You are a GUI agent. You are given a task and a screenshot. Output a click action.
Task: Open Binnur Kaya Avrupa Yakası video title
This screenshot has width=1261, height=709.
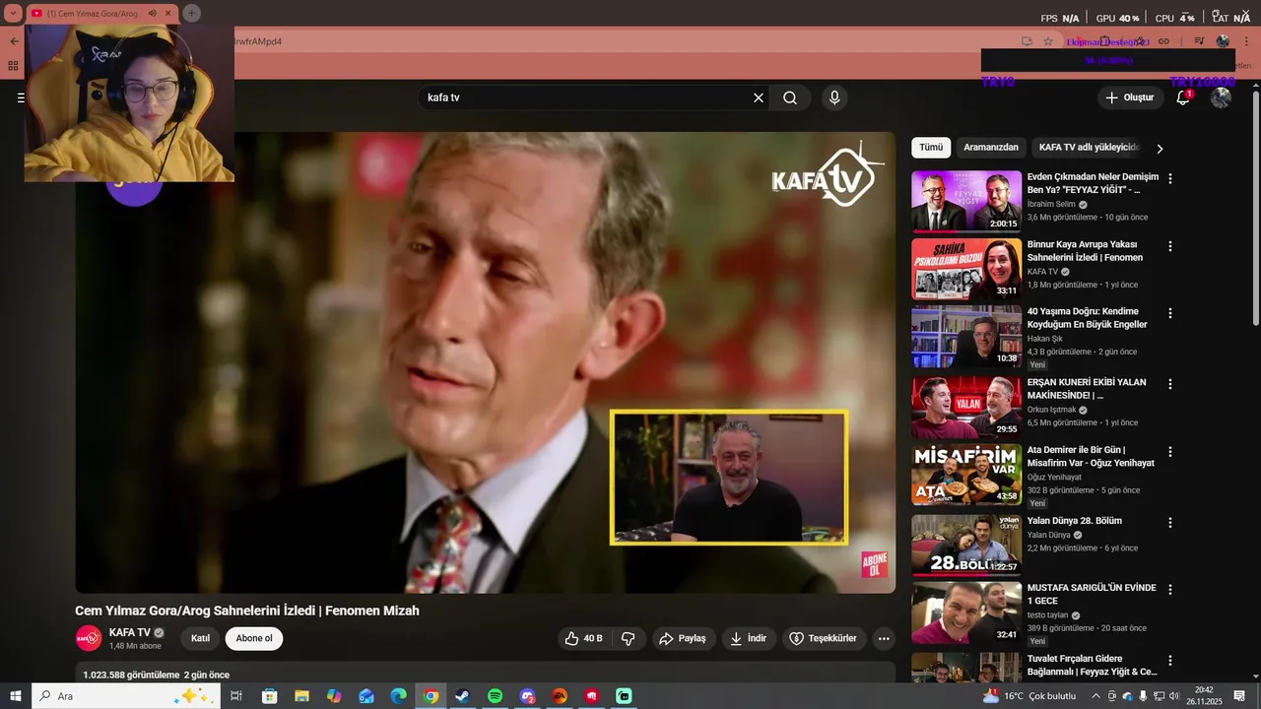[x=1085, y=250]
